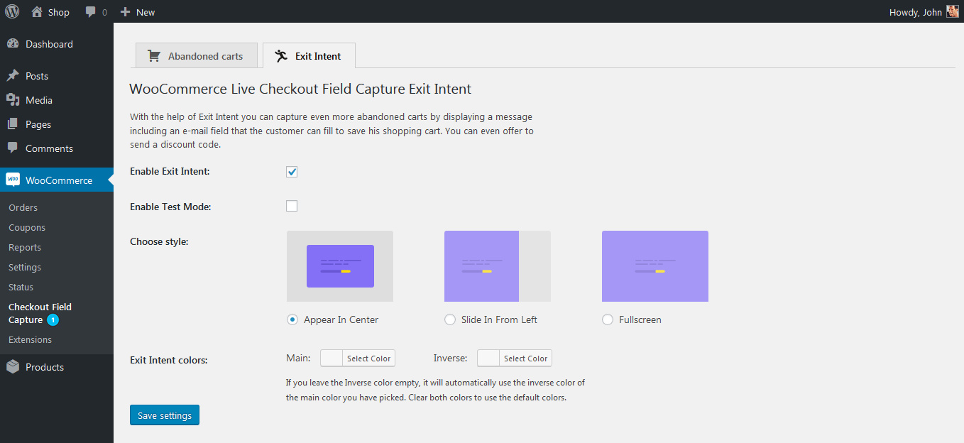
Task: Uncheck the Enable Exit Intent checkbox
Action: (x=292, y=172)
